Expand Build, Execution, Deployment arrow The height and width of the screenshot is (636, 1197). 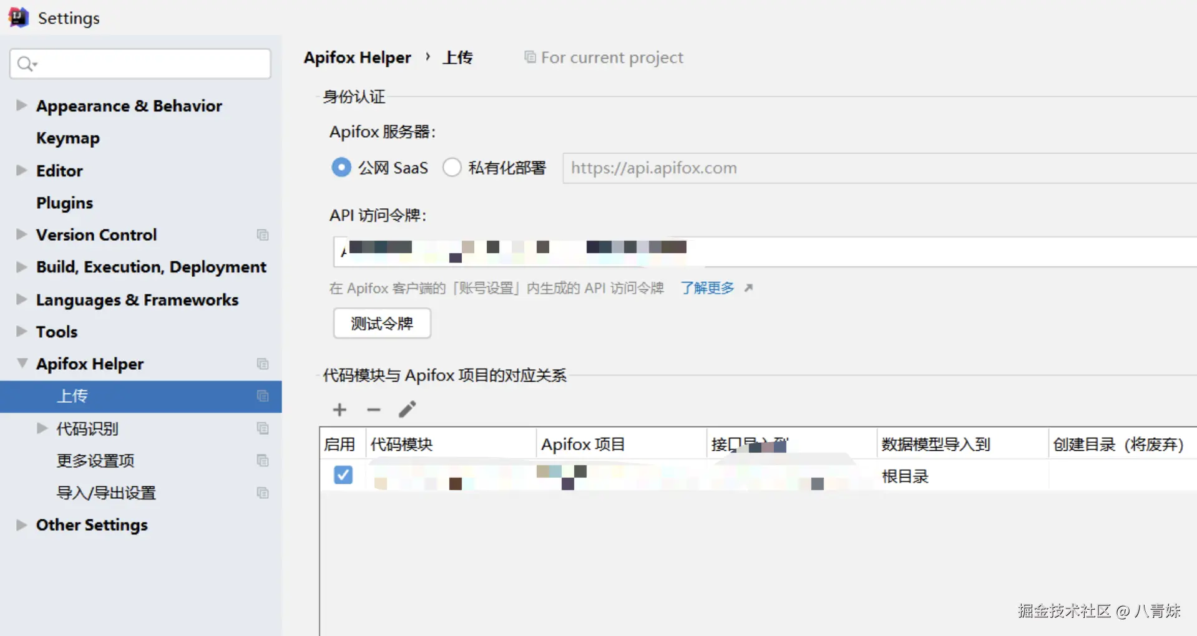pos(22,267)
